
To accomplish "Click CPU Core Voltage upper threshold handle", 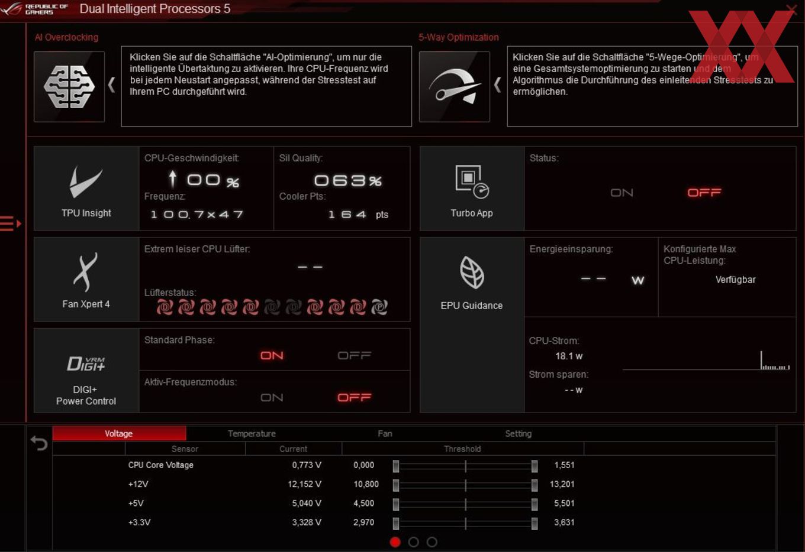I will [x=534, y=466].
